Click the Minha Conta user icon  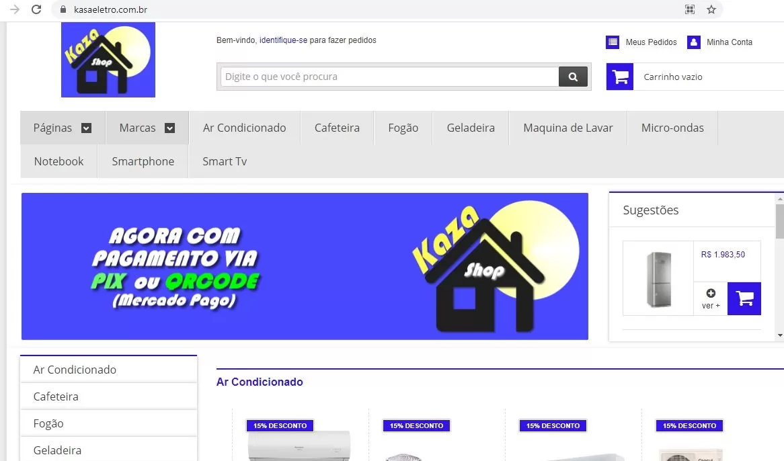(693, 42)
